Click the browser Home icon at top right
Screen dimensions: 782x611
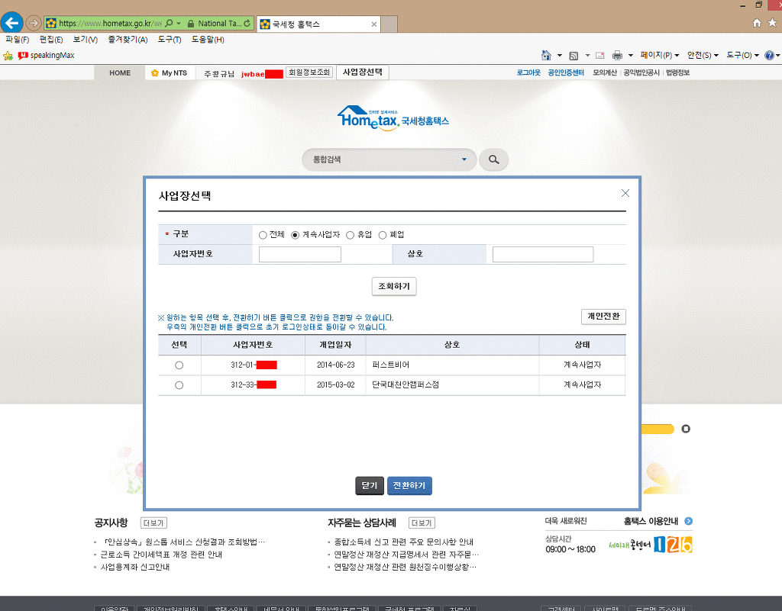click(x=757, y=23)
